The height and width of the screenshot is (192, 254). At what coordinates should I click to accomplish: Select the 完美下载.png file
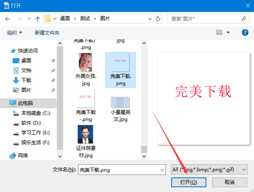click(x=121, y=70)
